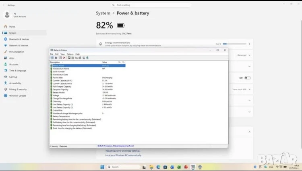This screenshot has width=302, height=171.
Task: Launch Microsoft Edge from the taskbar
Action: (x=158, y=167)
